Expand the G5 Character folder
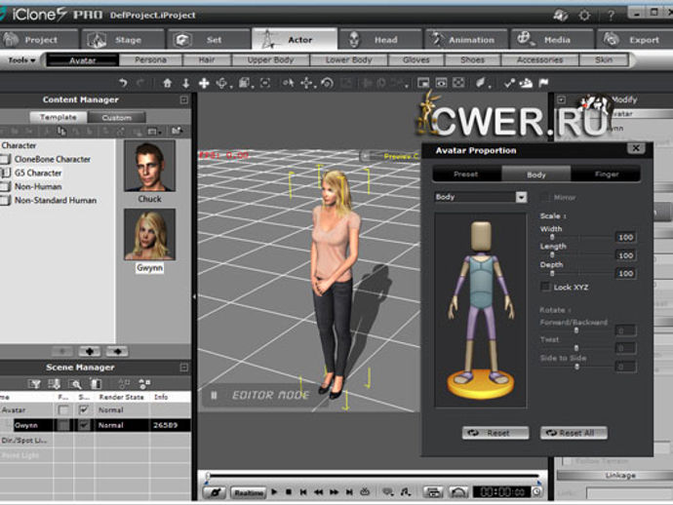 pos(5,173)
